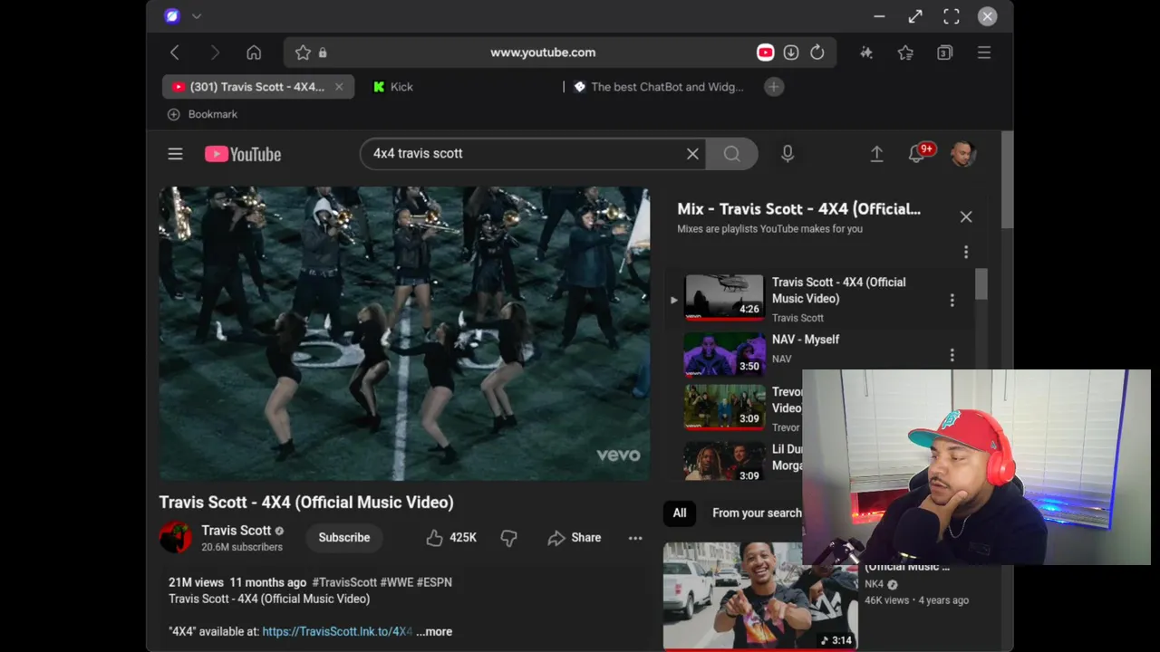
Task: Select the All filter chip
Action: point(680,513)
